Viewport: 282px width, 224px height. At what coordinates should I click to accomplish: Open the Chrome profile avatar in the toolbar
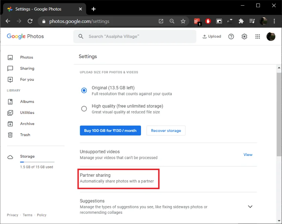click(x=263, y=21)
